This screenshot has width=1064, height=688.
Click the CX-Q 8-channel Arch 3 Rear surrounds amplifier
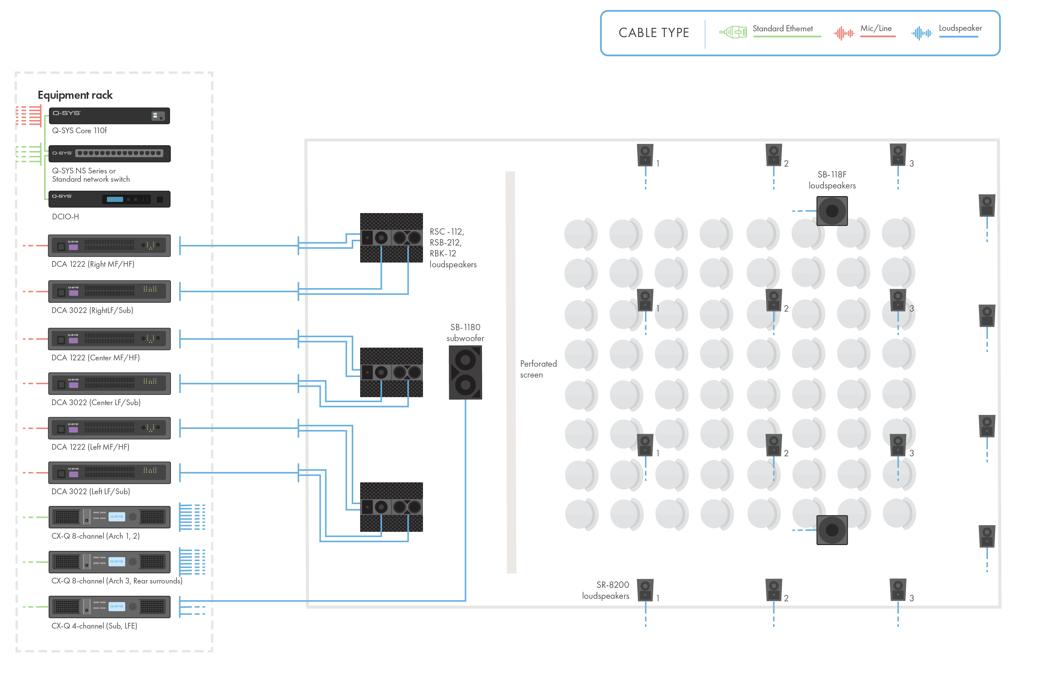pyautogui.click(x=109, y=562)
